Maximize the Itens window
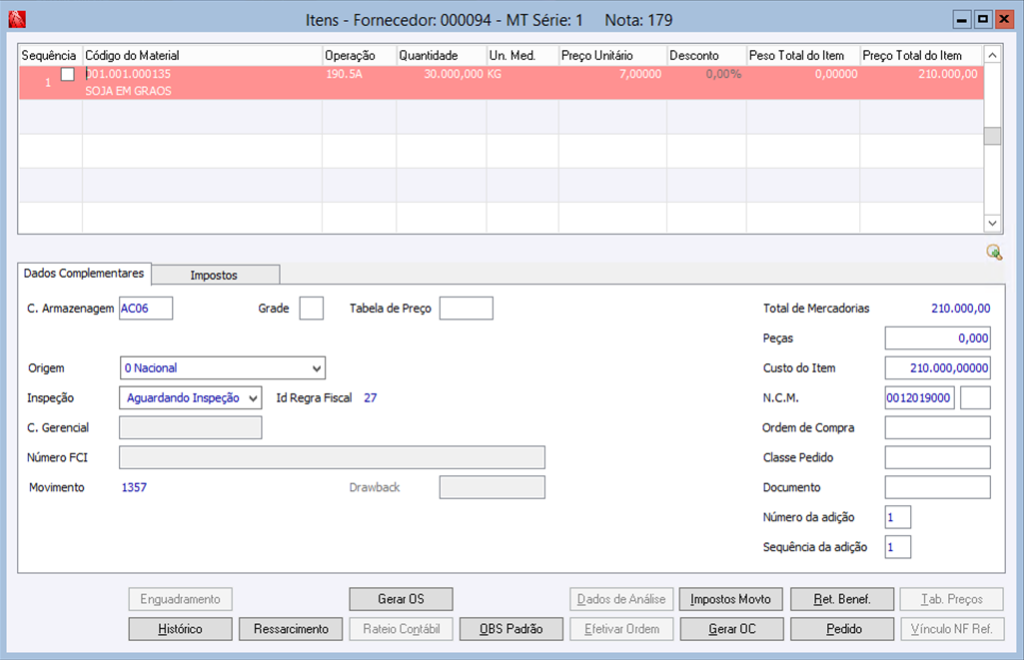 983,20
